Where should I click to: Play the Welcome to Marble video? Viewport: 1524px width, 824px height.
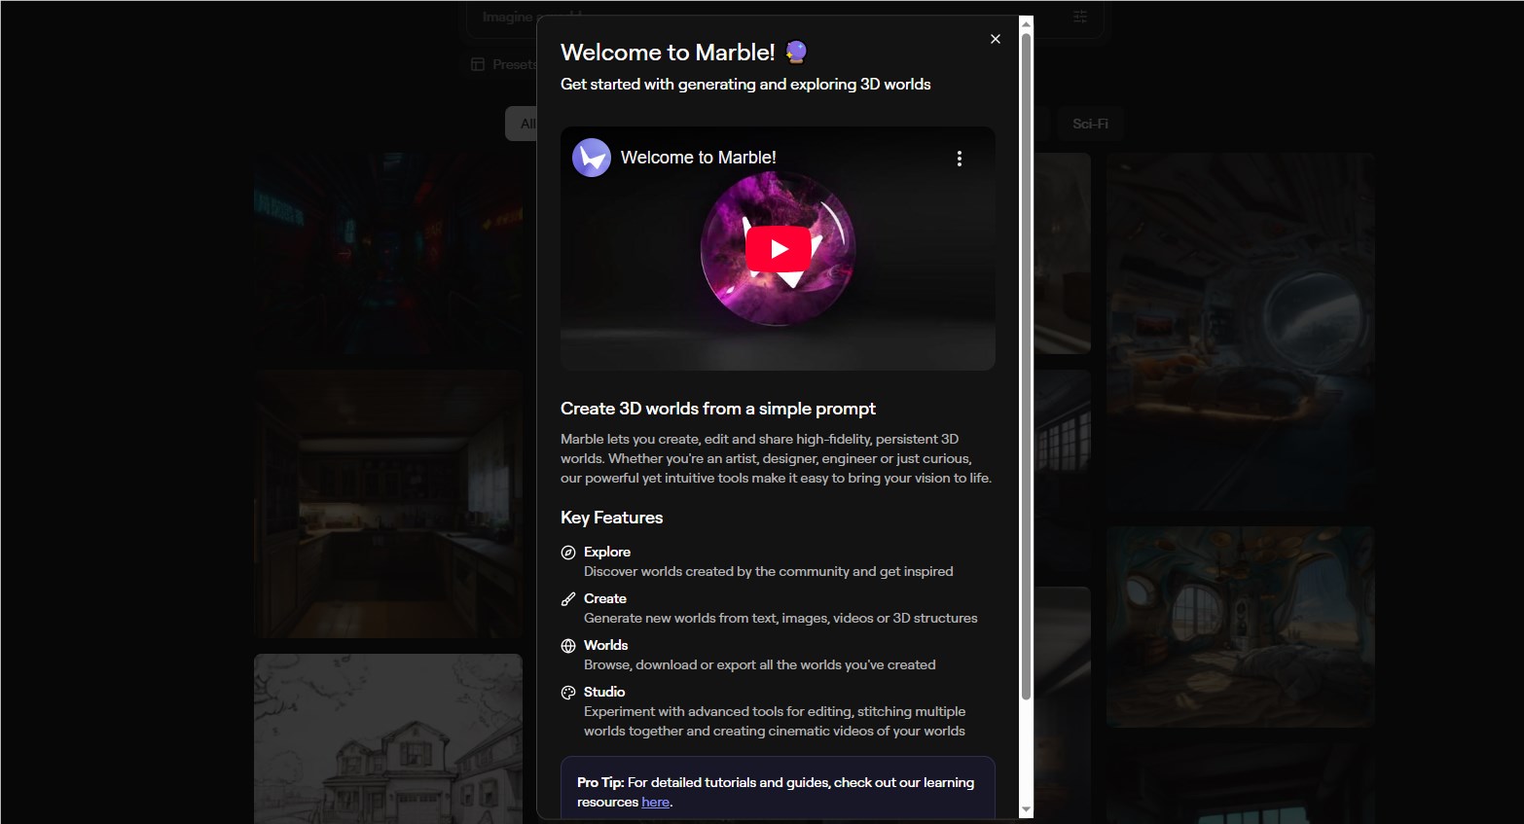point(778,249)
